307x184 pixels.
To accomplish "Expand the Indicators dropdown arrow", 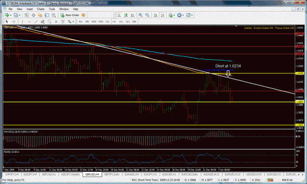I will (x=174, y=15).
